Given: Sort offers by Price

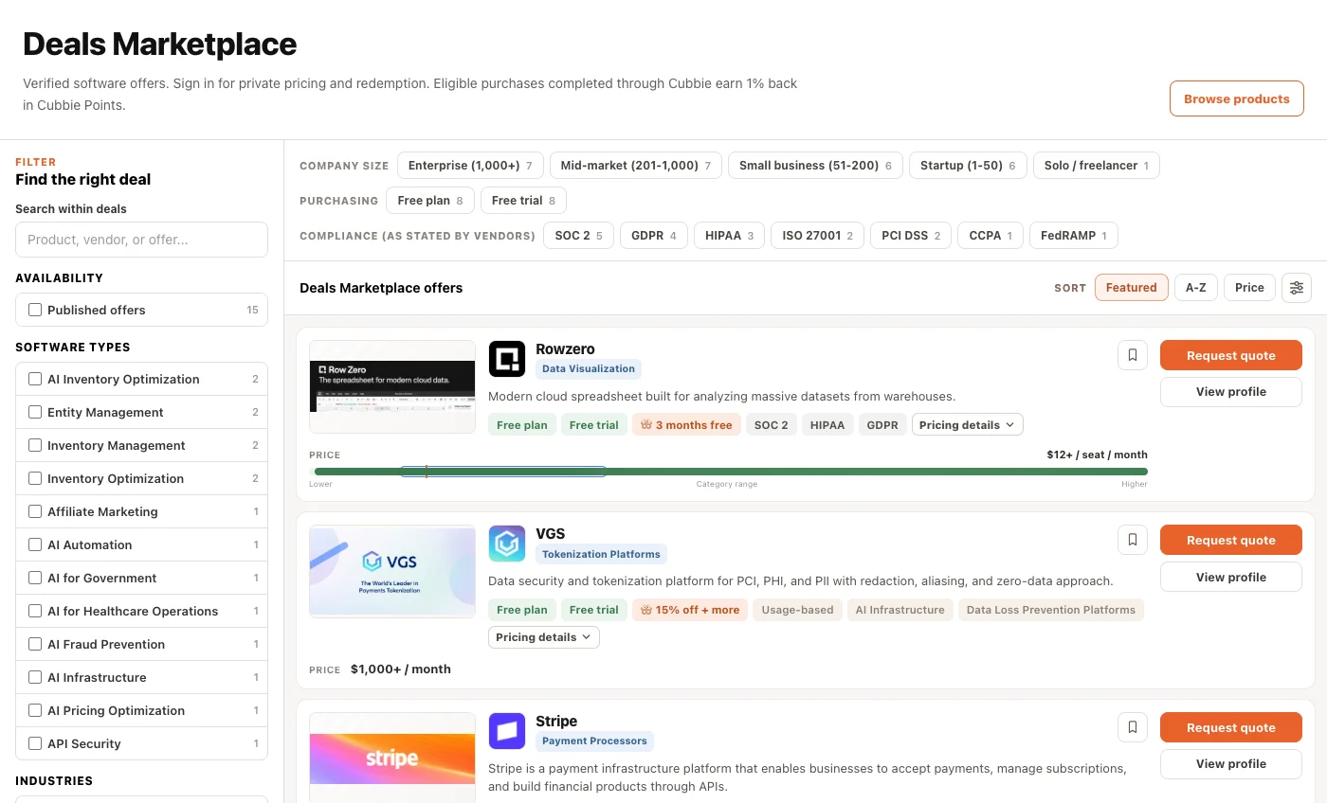Looking at the screenshot, I should coord(1249,288).
